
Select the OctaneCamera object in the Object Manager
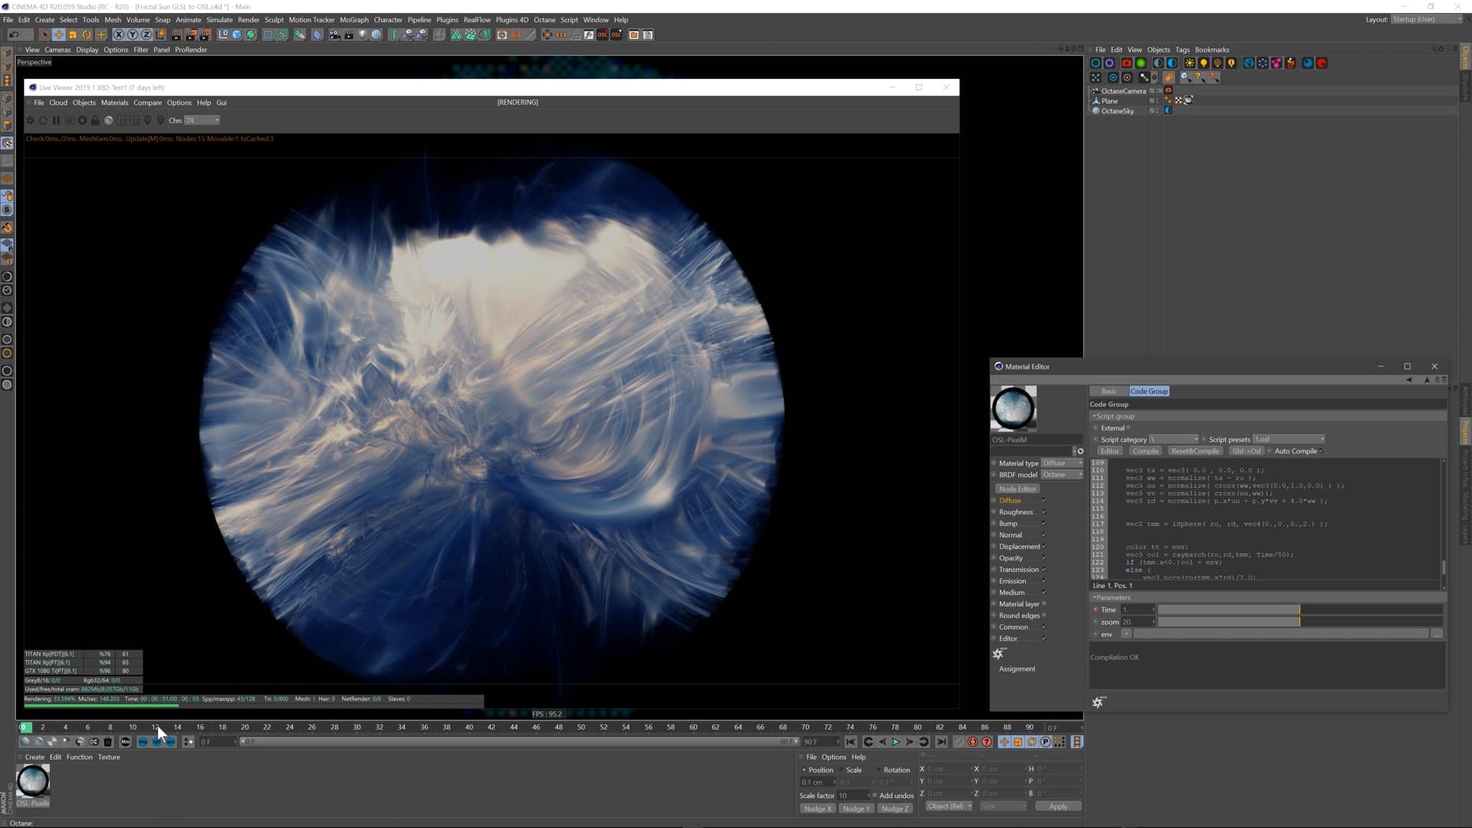coord(1124,90)
